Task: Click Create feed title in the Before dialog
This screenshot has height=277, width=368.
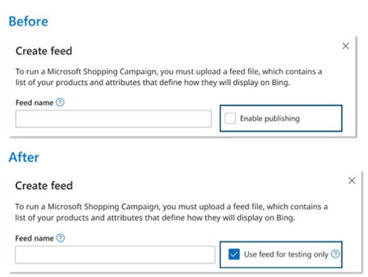Action: (44, 51)
